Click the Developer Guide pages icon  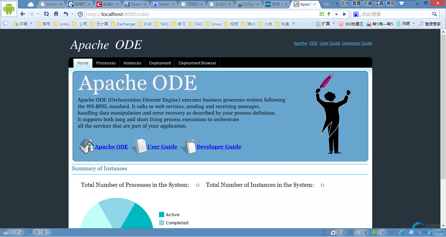coord(188,146)
